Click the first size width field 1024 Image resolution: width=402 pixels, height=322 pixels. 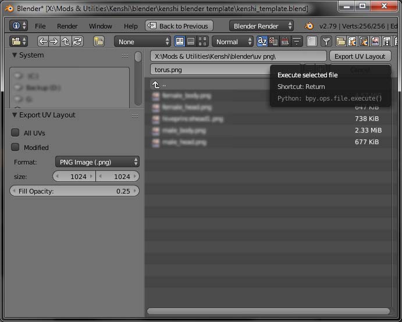point(74,176)
